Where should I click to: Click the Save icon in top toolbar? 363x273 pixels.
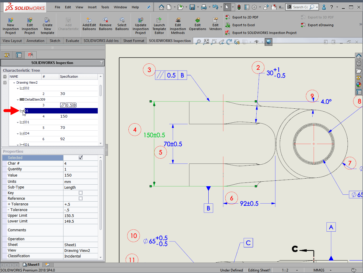[193, 7]
